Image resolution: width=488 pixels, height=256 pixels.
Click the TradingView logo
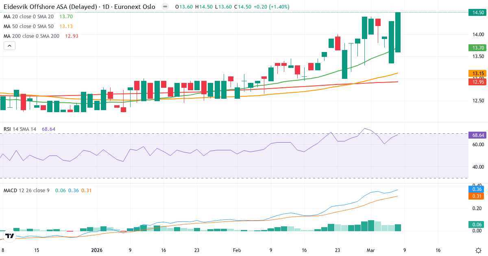point(9,236)
